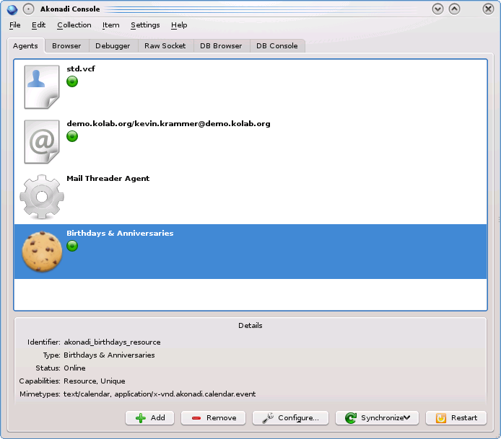
Task: Select the Mail Threader Agent name
Action: [108, 179]
